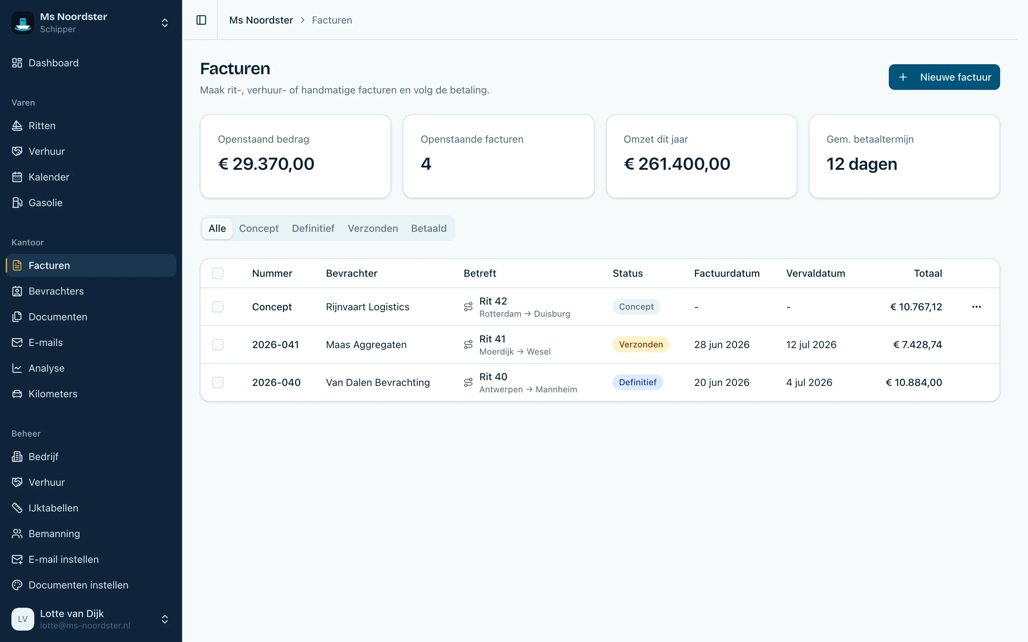Create a Nieuwe factuur

click(944, 77)
